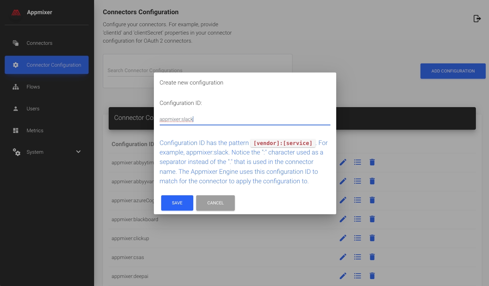Click the Appmixer logo icon
The image size is (489, 286).
16,12
